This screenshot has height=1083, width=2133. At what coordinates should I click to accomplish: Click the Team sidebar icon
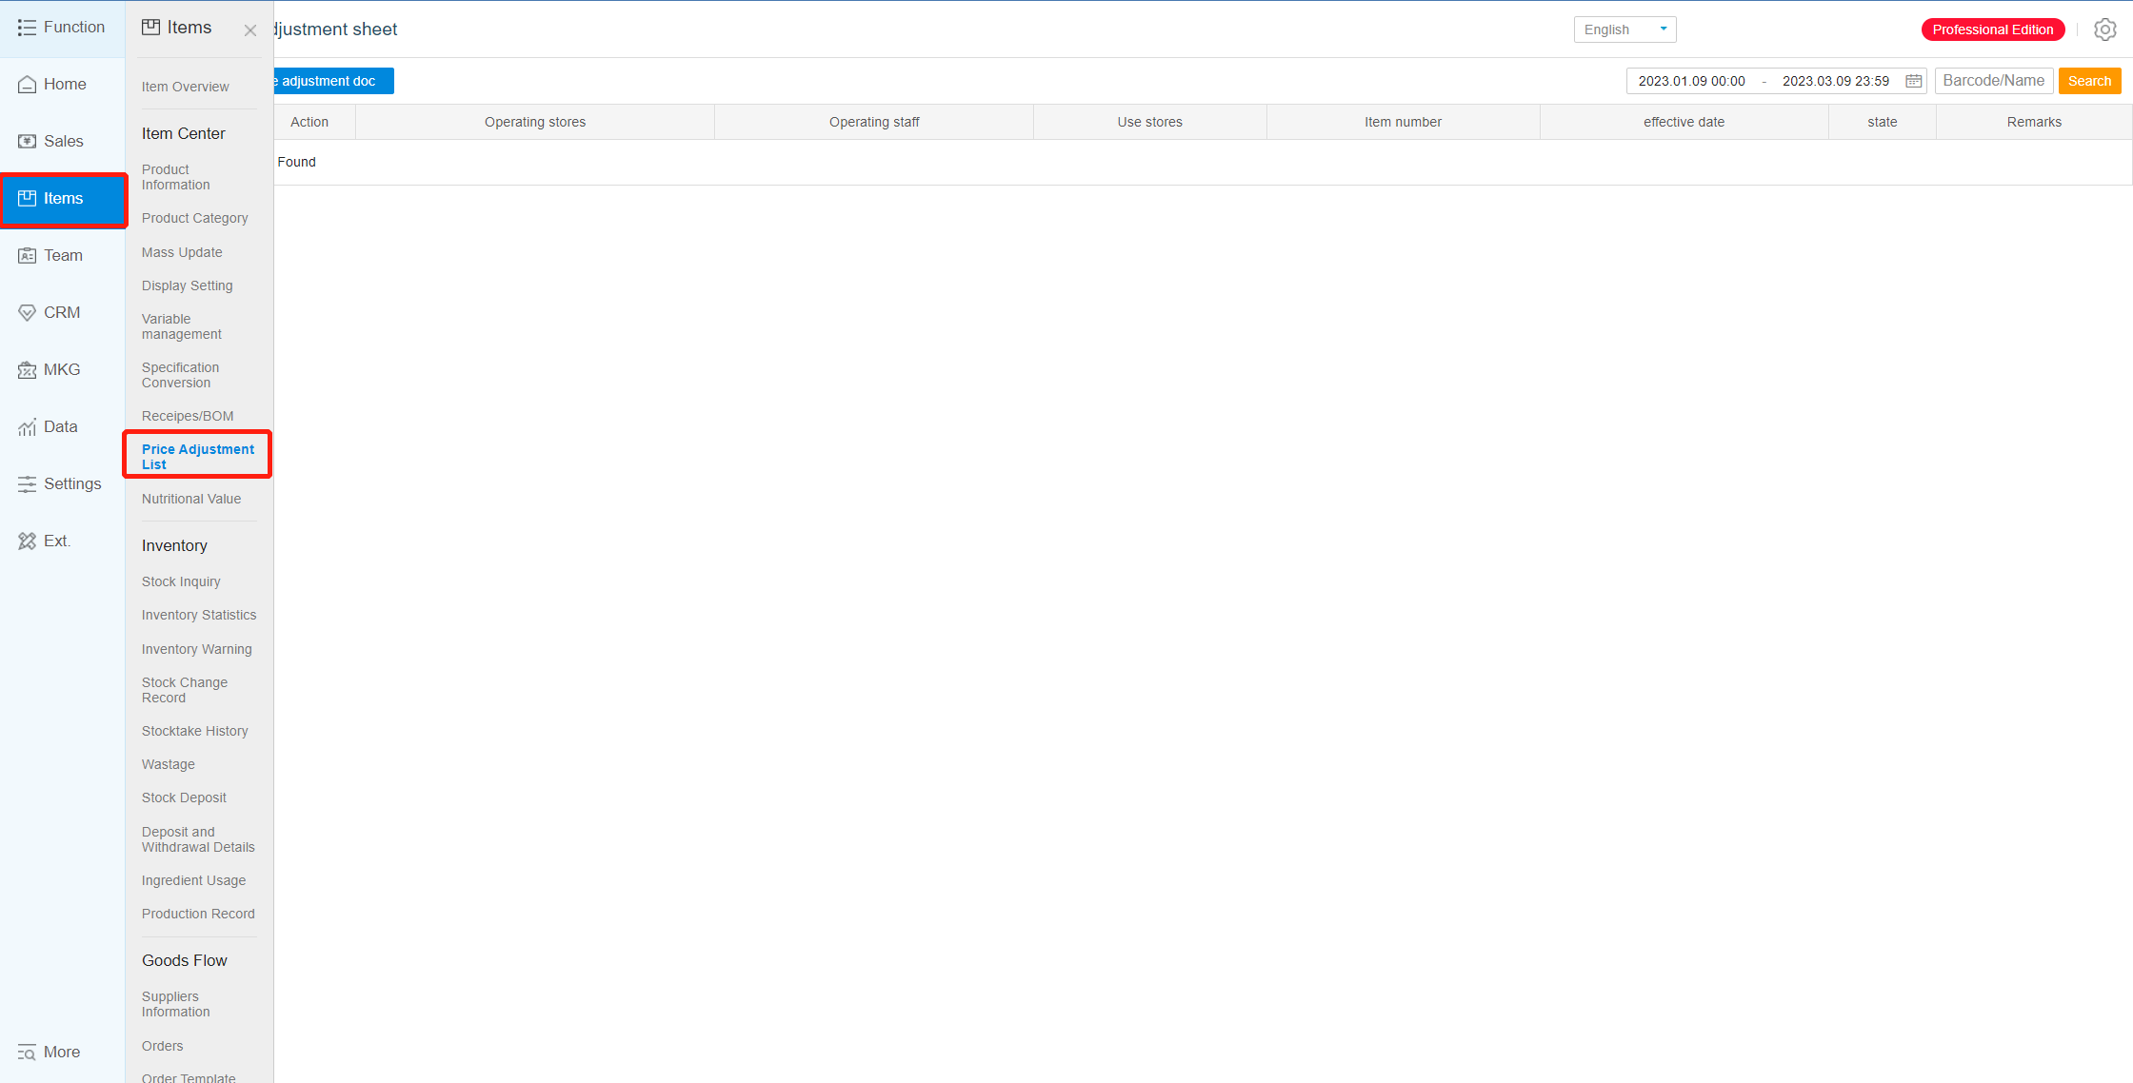28,256
